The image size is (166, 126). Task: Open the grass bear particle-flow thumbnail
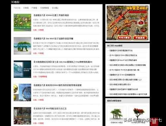[22, 46]
